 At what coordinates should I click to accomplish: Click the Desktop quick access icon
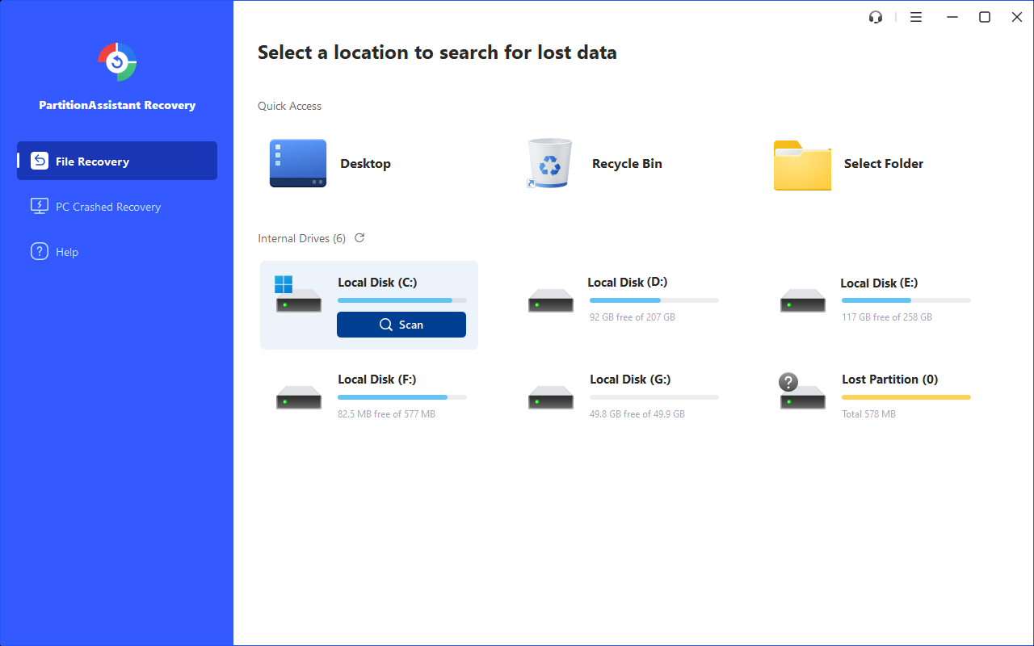(x=297, y=162)
